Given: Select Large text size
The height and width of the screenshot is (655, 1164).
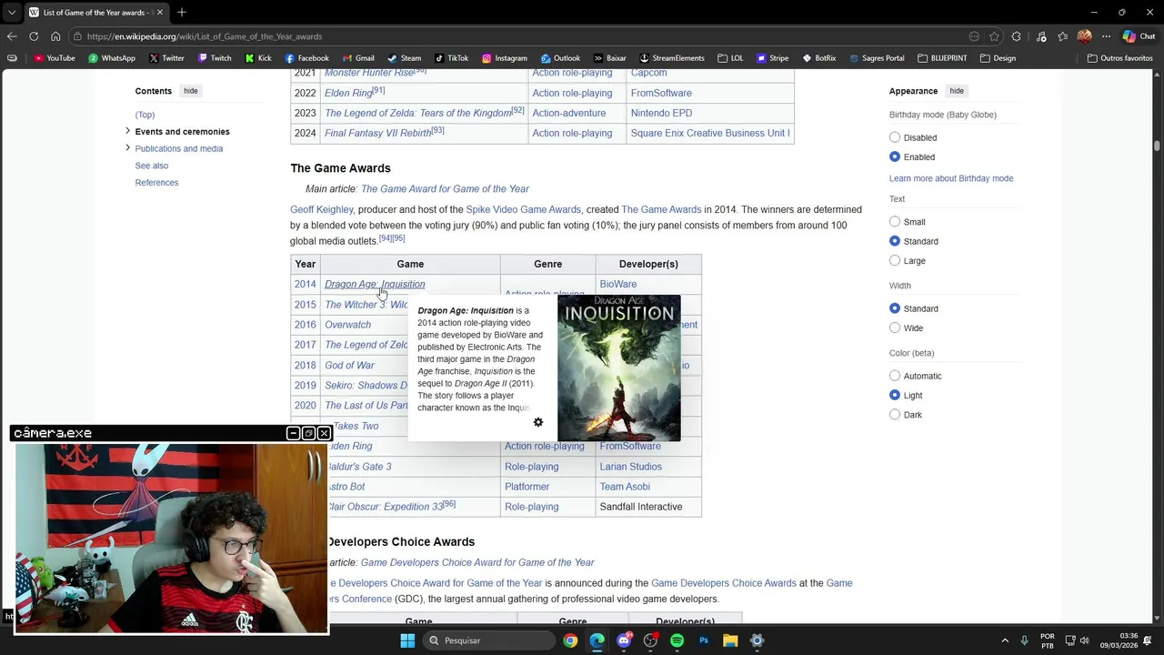Looking at the screenshot, I should [x=895, y=261].
